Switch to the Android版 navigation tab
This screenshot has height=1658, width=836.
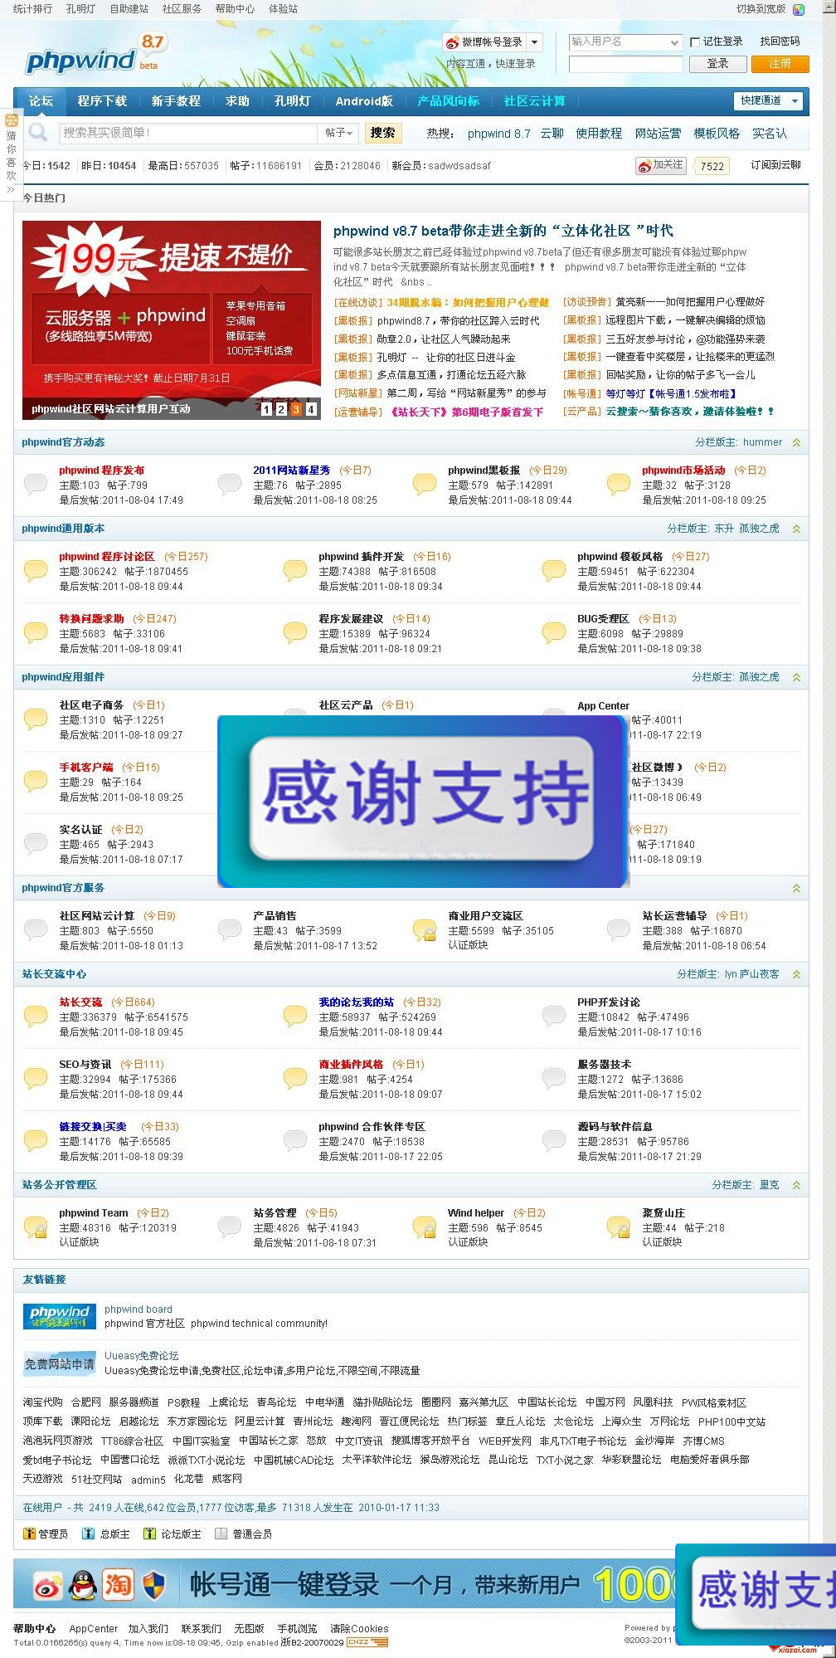pos(364,101)
